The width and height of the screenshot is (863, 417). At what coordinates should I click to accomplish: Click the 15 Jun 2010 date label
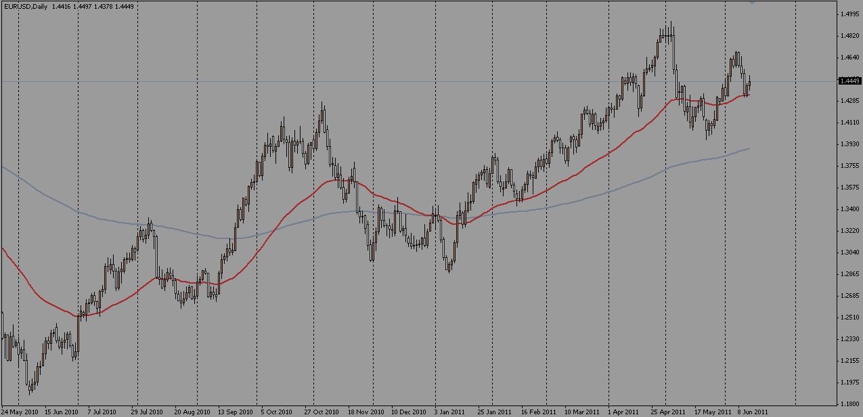pyautogui.click(x=61, y=412)
